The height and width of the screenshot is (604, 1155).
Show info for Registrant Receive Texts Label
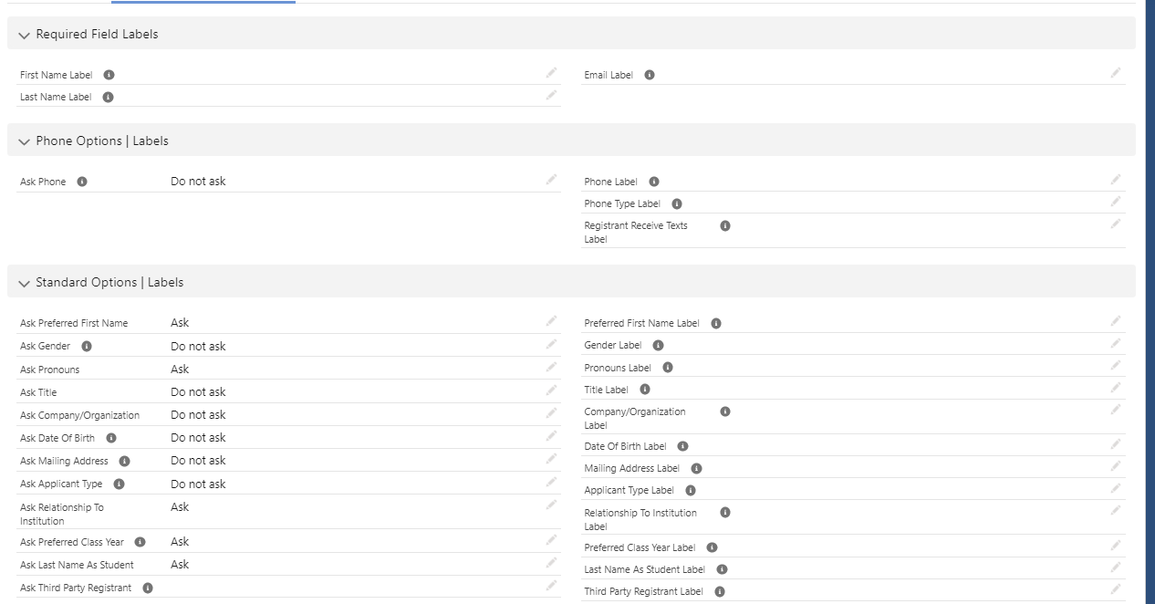pyautogui.click(x=725, y=225)
